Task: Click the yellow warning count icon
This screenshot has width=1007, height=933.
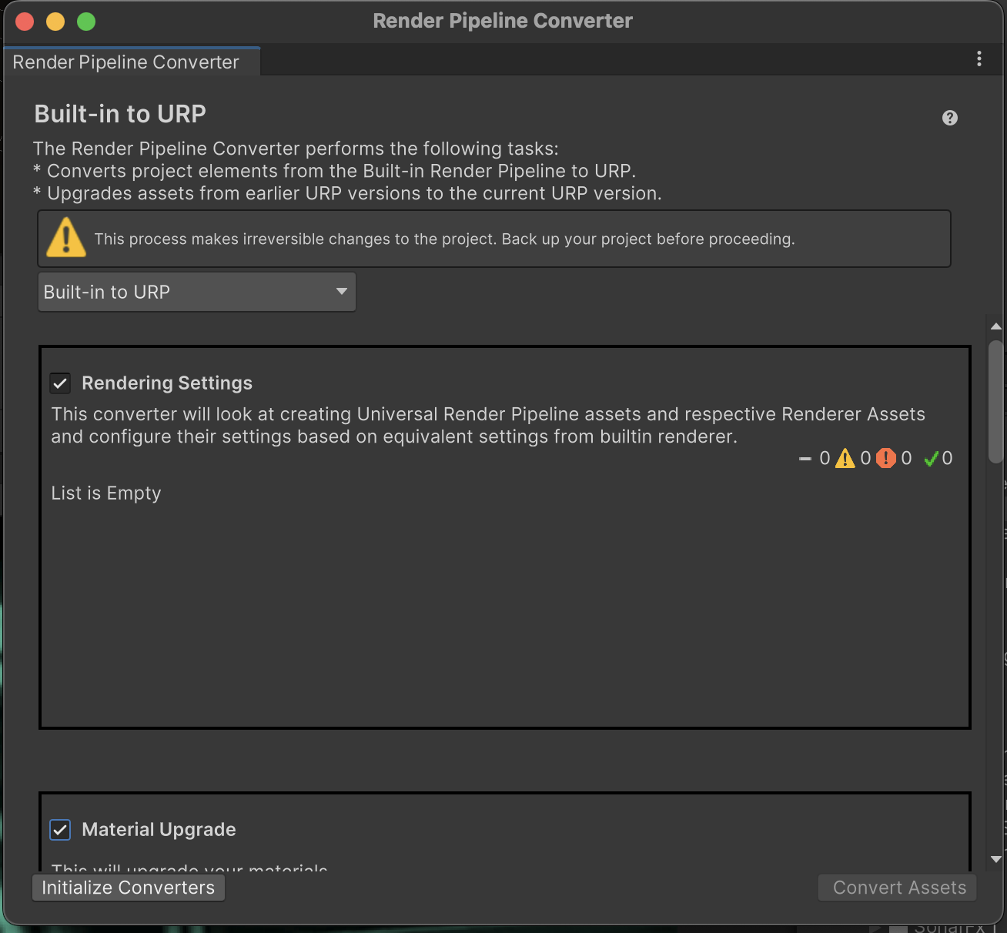Action: coord(845,459)
